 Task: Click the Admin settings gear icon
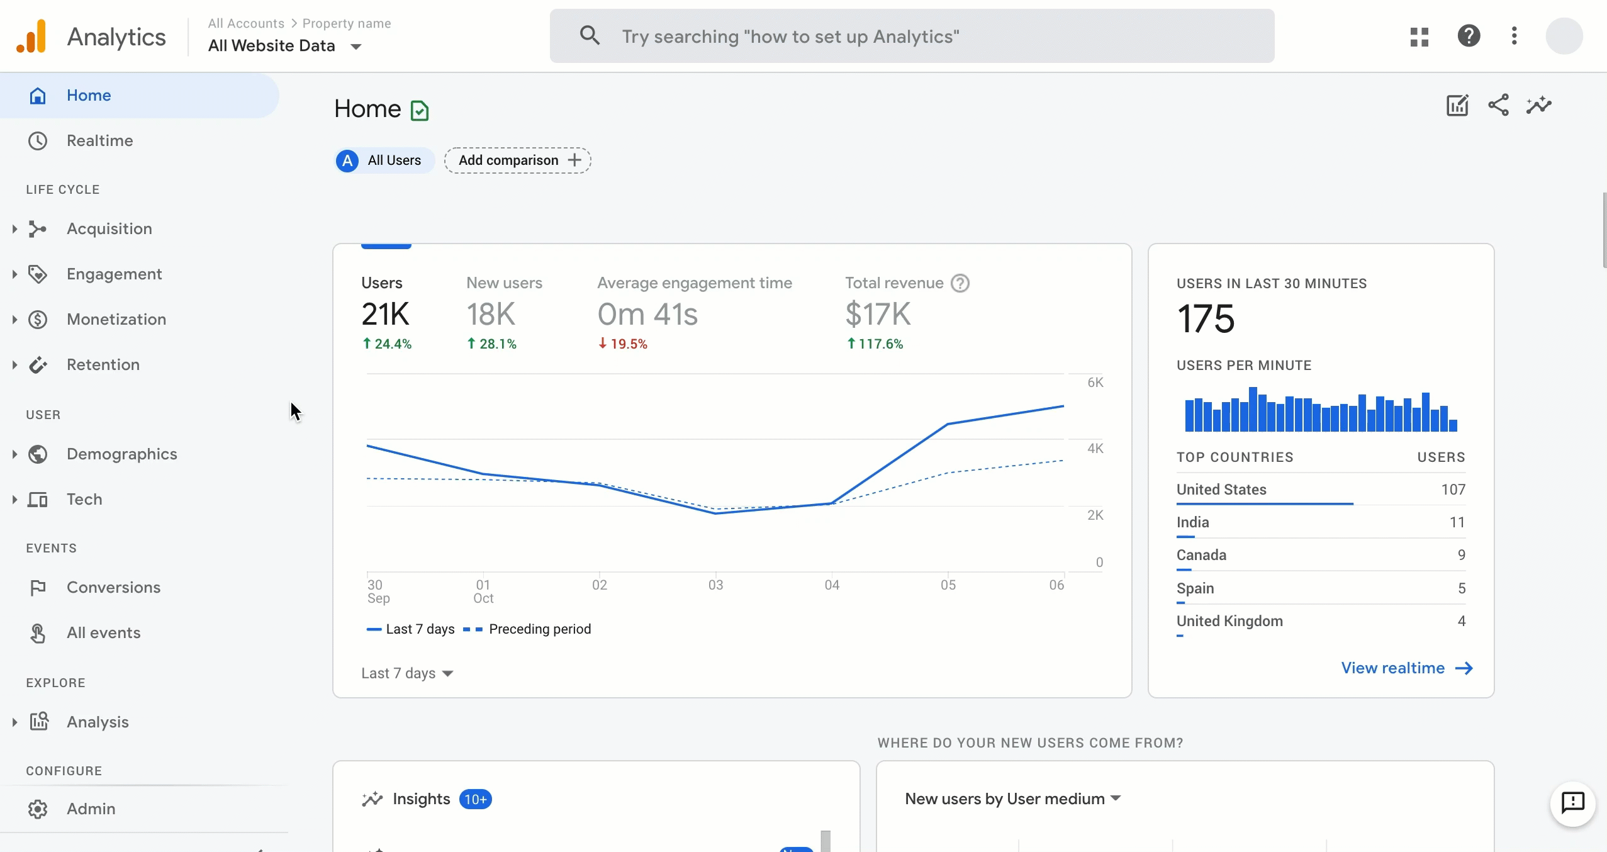36,809
